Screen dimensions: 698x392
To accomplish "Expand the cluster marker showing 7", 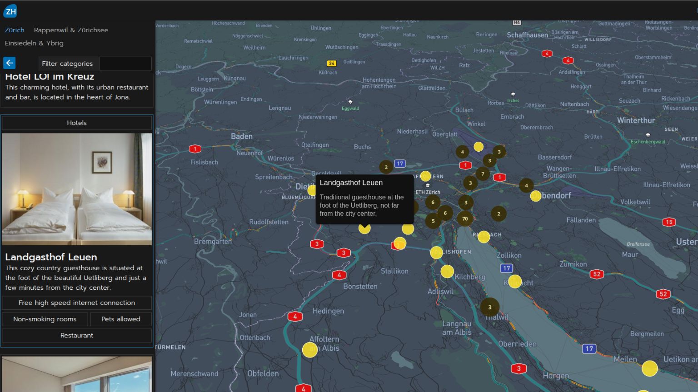I will (483, 174).
